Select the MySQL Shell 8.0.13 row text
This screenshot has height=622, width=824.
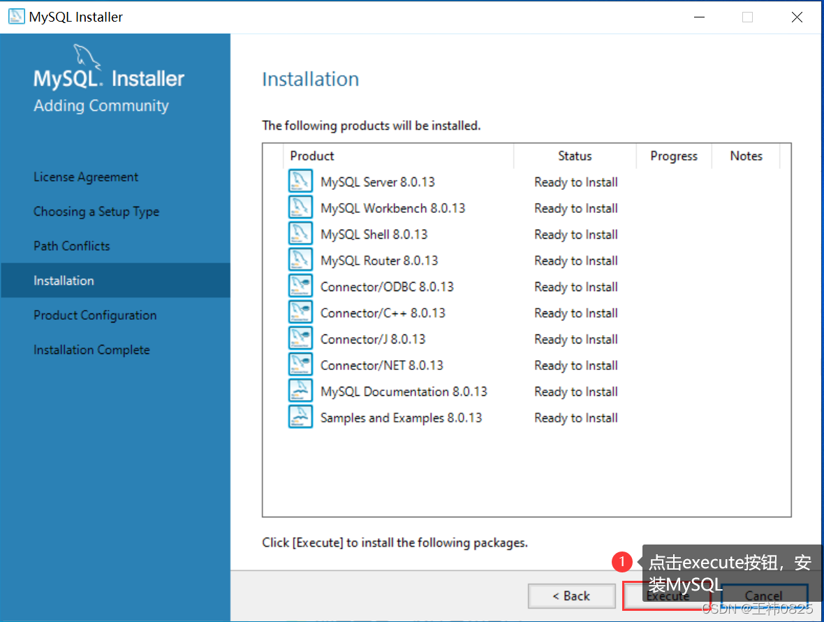(x=374, y=235)
